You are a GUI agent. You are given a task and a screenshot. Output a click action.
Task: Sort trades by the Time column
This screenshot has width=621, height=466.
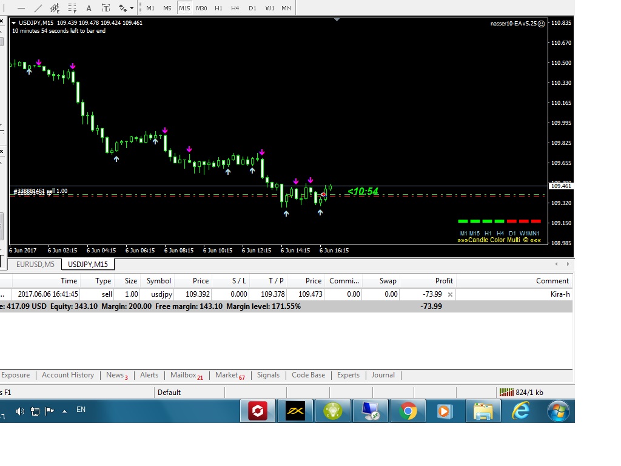(46, 281)
